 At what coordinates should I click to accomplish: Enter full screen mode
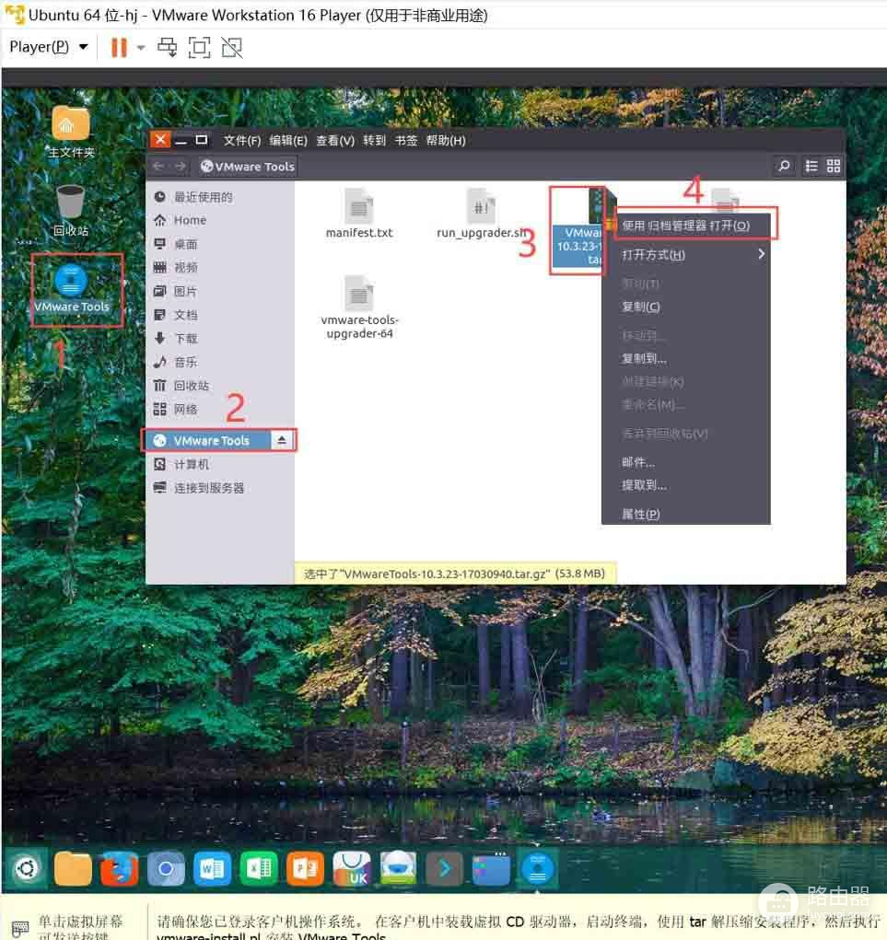pos(199,47)
